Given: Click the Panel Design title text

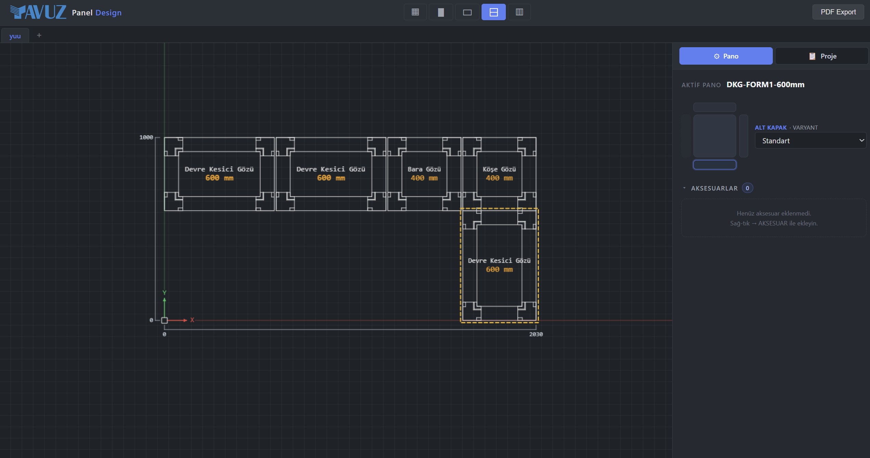Looking at the screenshot, I should coord(97,13).
